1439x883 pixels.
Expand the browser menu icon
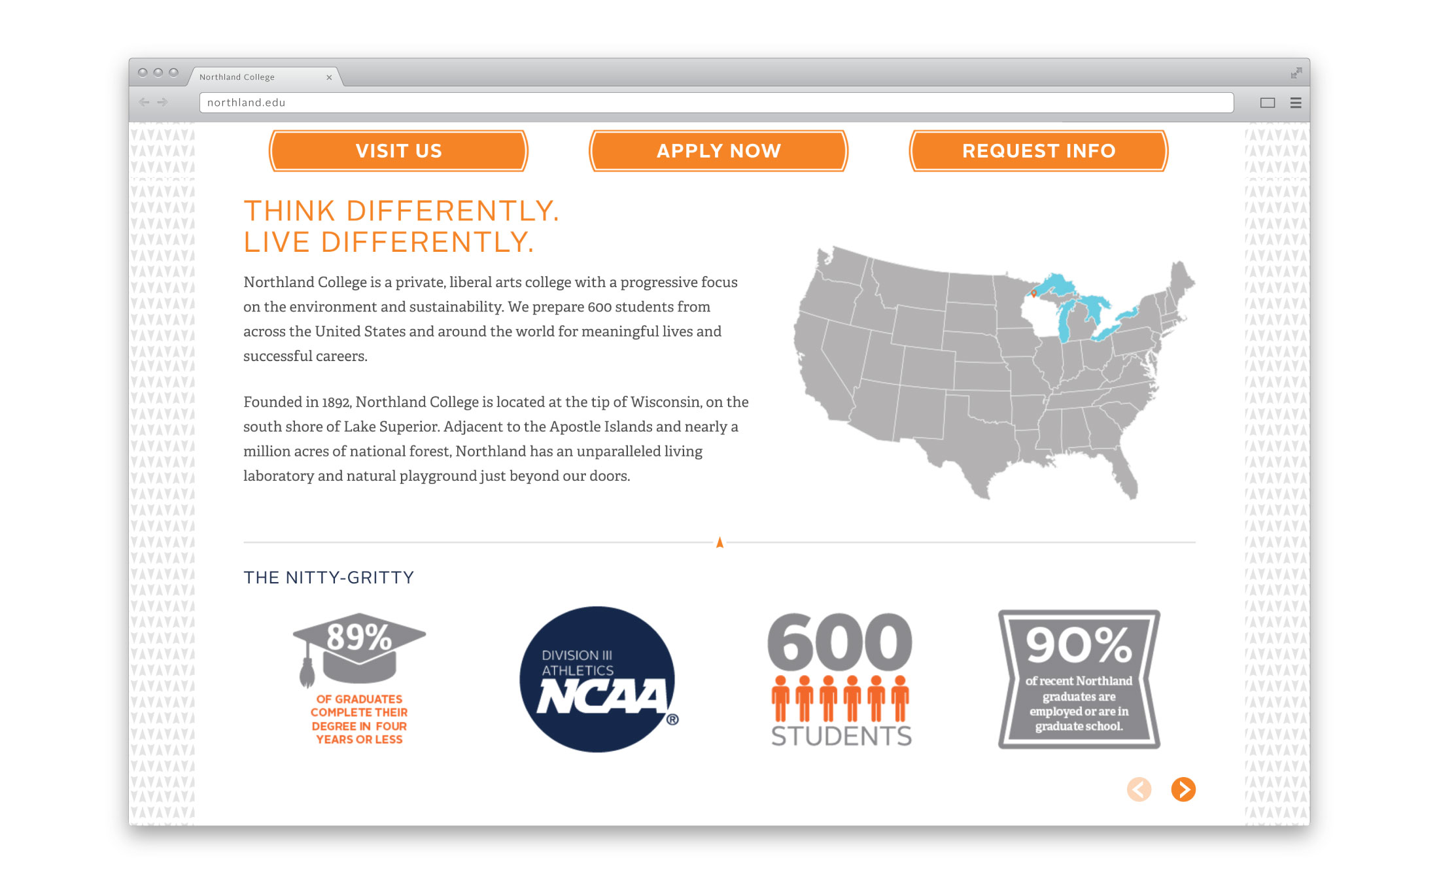1296,103
